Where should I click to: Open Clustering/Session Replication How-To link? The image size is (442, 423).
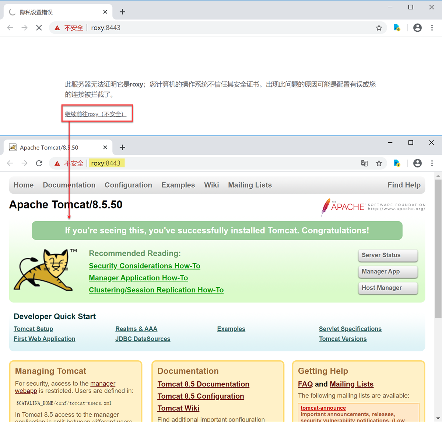156,290
